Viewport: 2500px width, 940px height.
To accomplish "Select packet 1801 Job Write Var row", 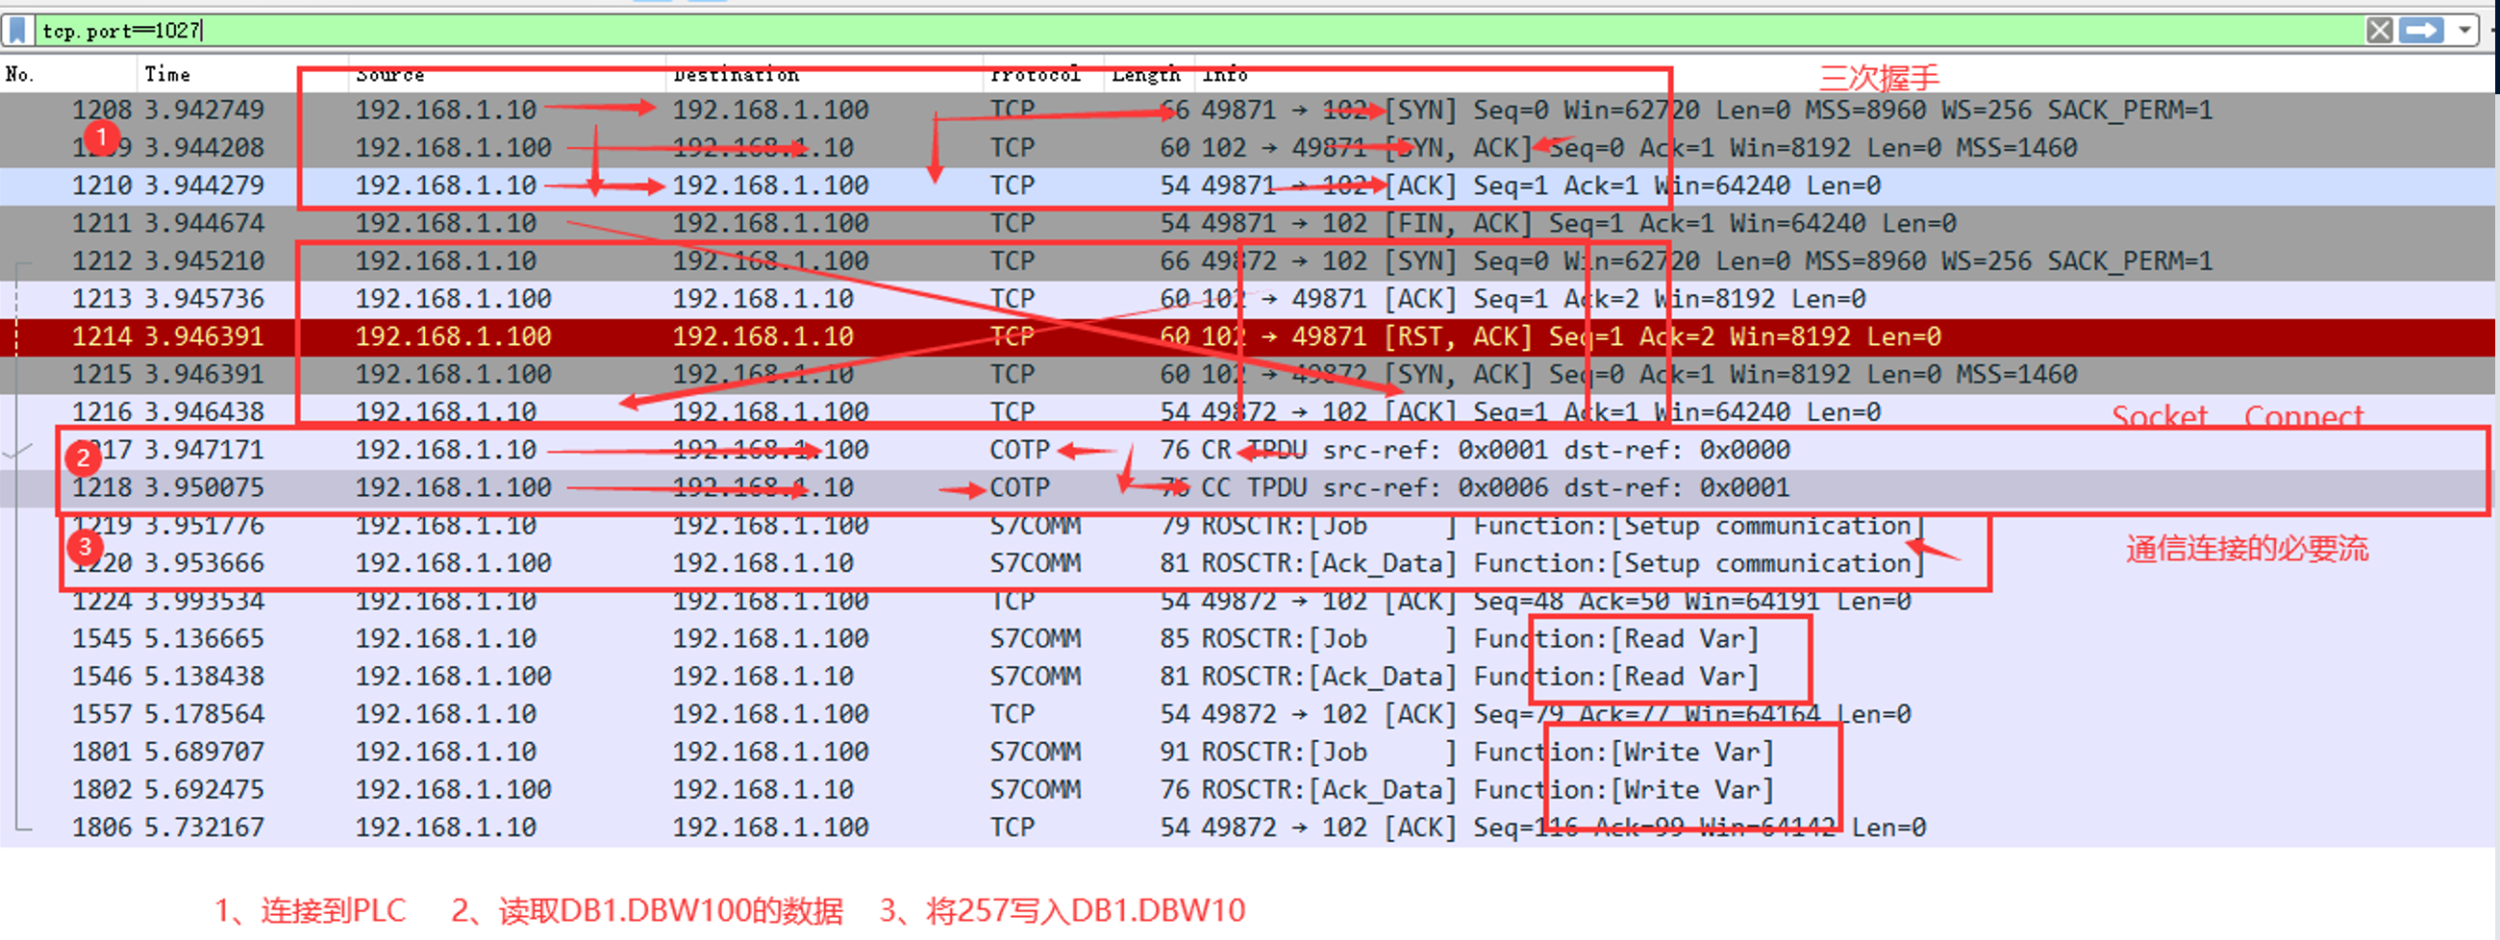I will [970, 752].
